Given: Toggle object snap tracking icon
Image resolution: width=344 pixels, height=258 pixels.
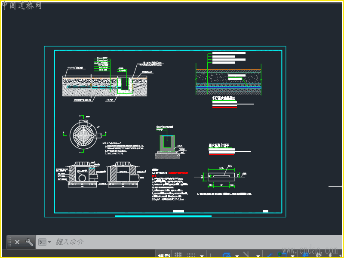Looking at the screenshot, I should [x=270, y=255].
